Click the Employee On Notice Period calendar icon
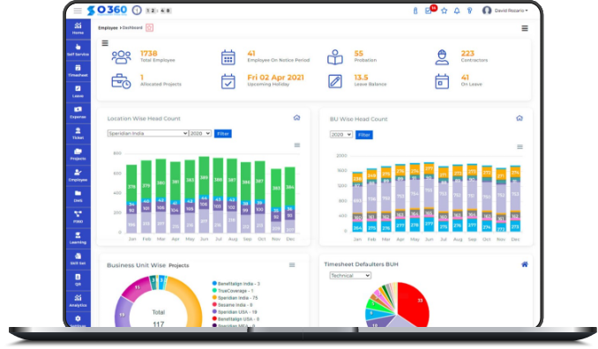 228,57
